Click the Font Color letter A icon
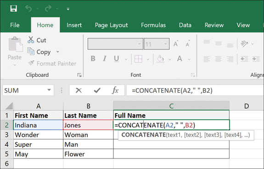Screen dimensions: 264x169 180,59
